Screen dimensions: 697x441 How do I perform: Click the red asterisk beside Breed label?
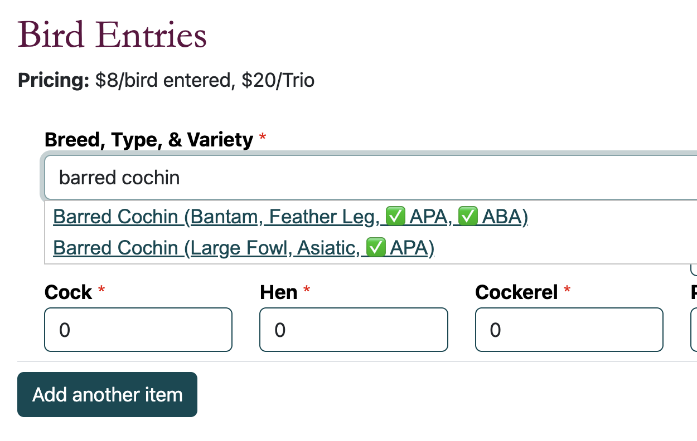point(263,138)
